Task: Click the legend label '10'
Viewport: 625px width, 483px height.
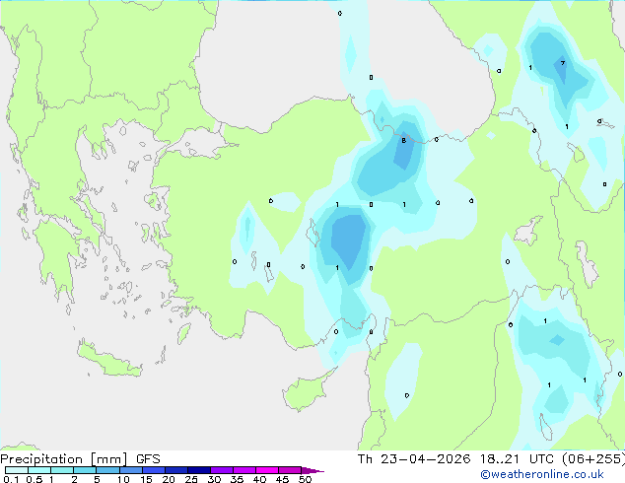Action: (x=123, y=479)
